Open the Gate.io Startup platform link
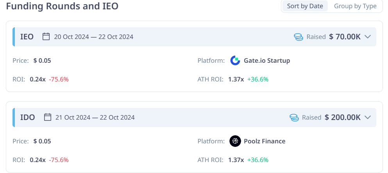This screenshot has height=173, width=388. (x=267, y=60)
